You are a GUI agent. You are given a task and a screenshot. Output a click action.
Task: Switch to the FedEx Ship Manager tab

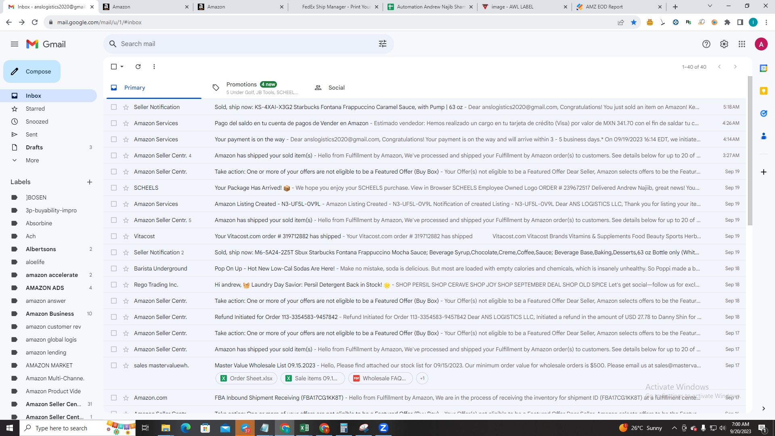pos(336,7)
